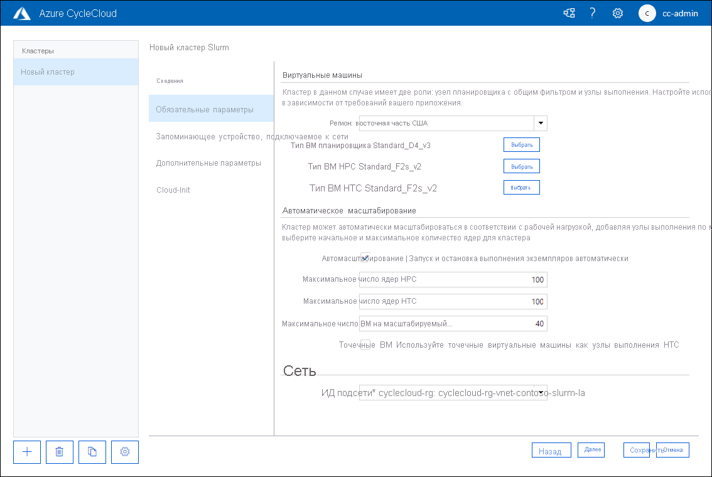Open the help question mark icon
The width and height of the screenshot is (712, 477).
593,13
